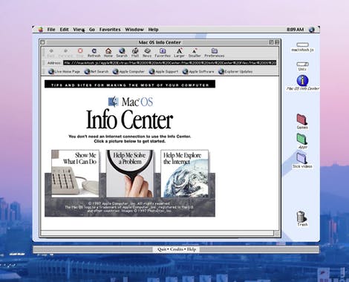Viewport: 349px width, 282px height.
Task: Open the View menu
Action: tap(79, 30)
